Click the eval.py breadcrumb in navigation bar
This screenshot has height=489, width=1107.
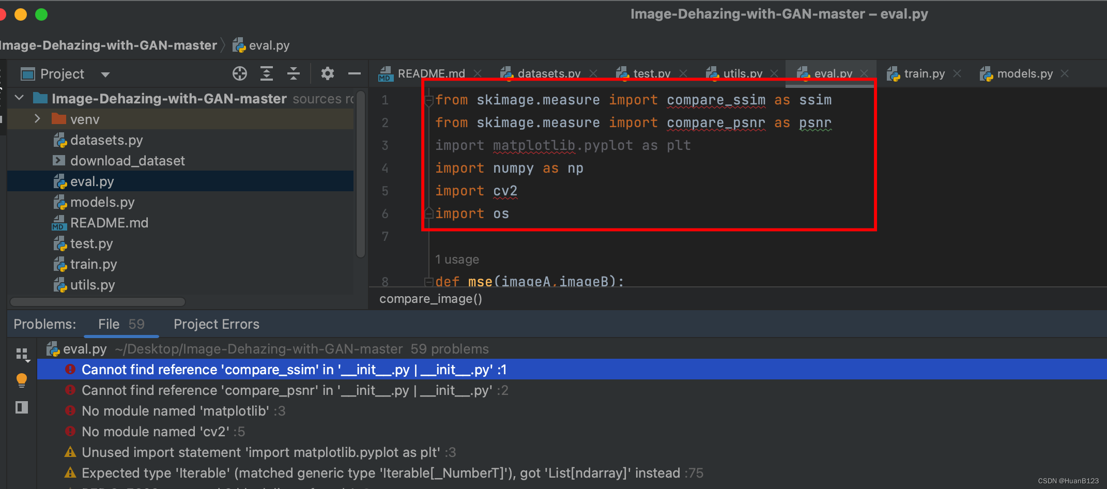(x=262, y=45)
